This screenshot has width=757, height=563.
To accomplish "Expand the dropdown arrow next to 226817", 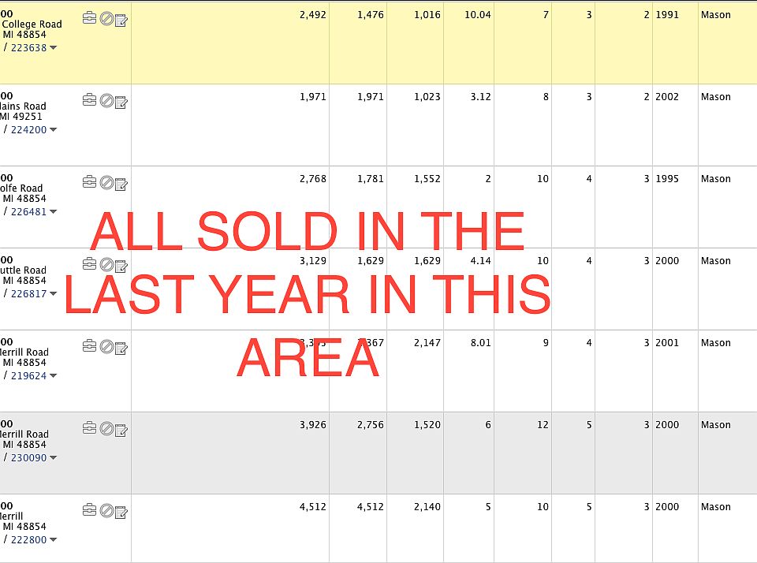I will tap(53, 294).
